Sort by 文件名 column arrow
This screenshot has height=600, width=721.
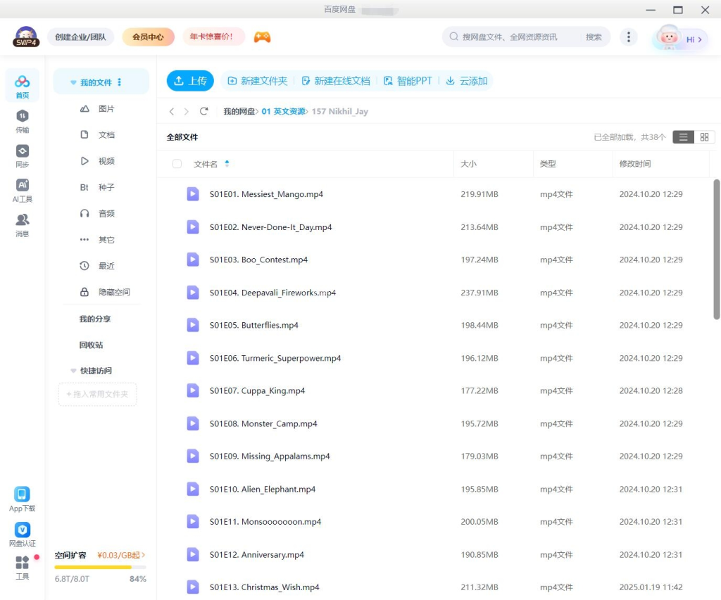[x=227, y=164]
